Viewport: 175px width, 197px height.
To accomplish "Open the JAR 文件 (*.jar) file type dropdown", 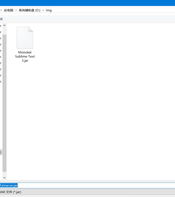I will point(87,192).
